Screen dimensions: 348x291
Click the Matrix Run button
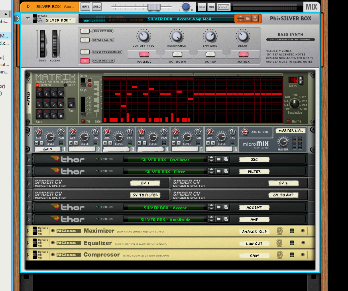pyautogui.click(x=71, y=105)
